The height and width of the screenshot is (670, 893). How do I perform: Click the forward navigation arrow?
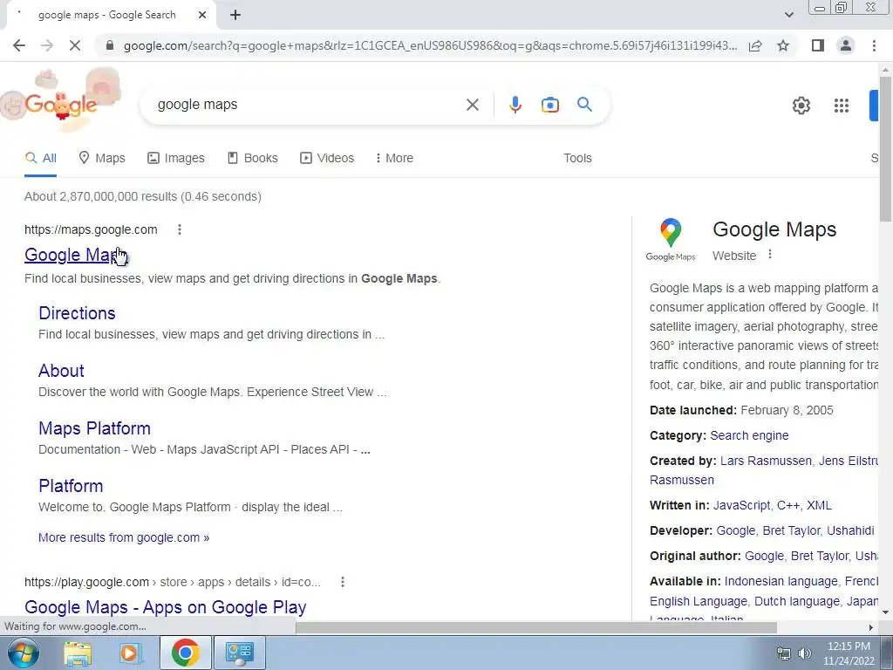[x=47, y=45]
